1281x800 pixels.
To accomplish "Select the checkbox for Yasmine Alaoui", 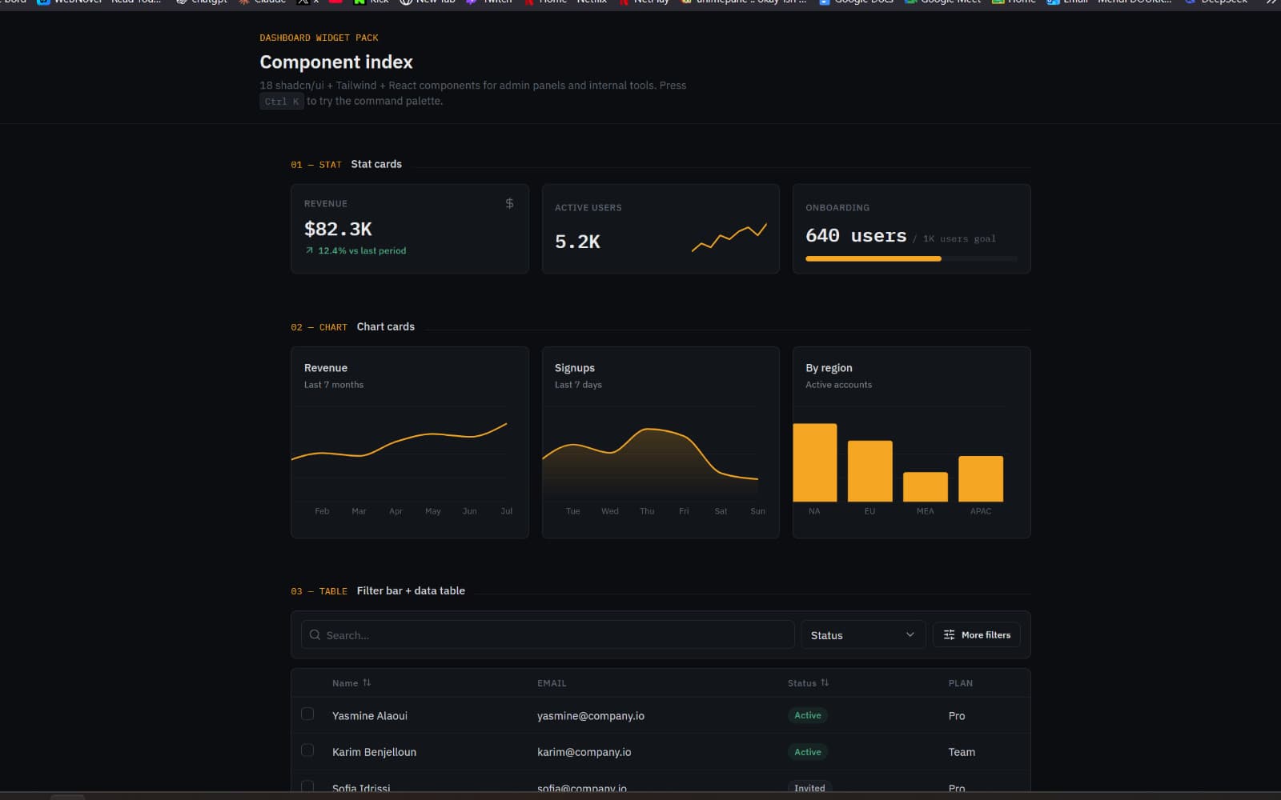I will [307, 714].
